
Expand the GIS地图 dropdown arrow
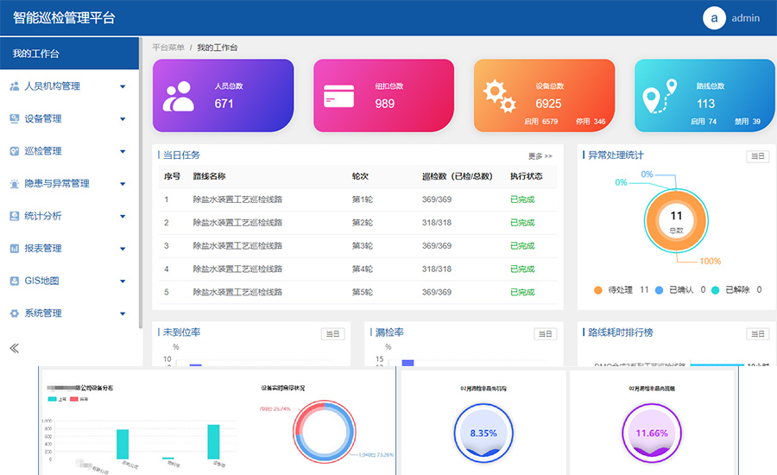coord(123,282)
